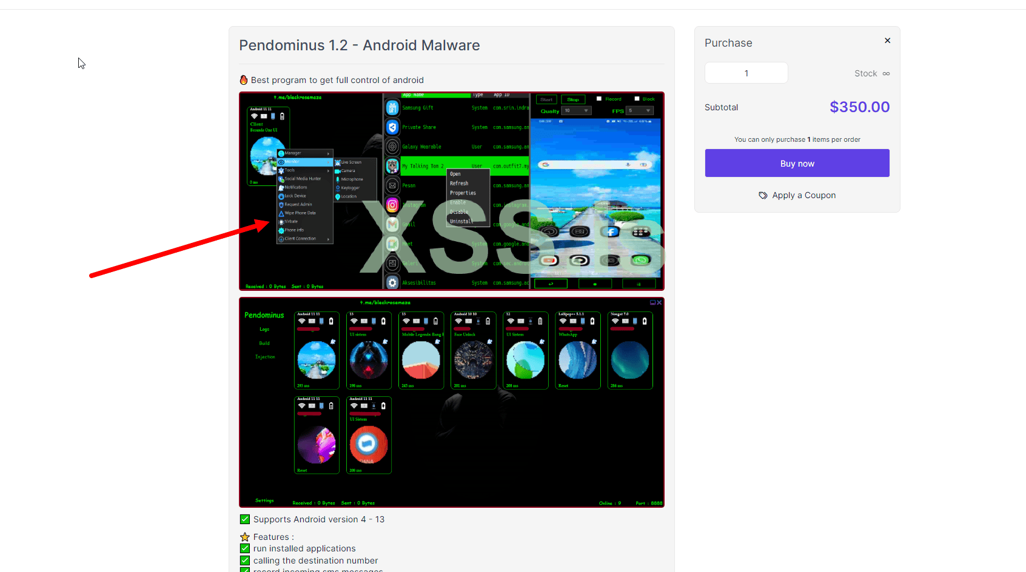
Task: Click the check icon beside Supports Android version
Action: click(245, 519)
